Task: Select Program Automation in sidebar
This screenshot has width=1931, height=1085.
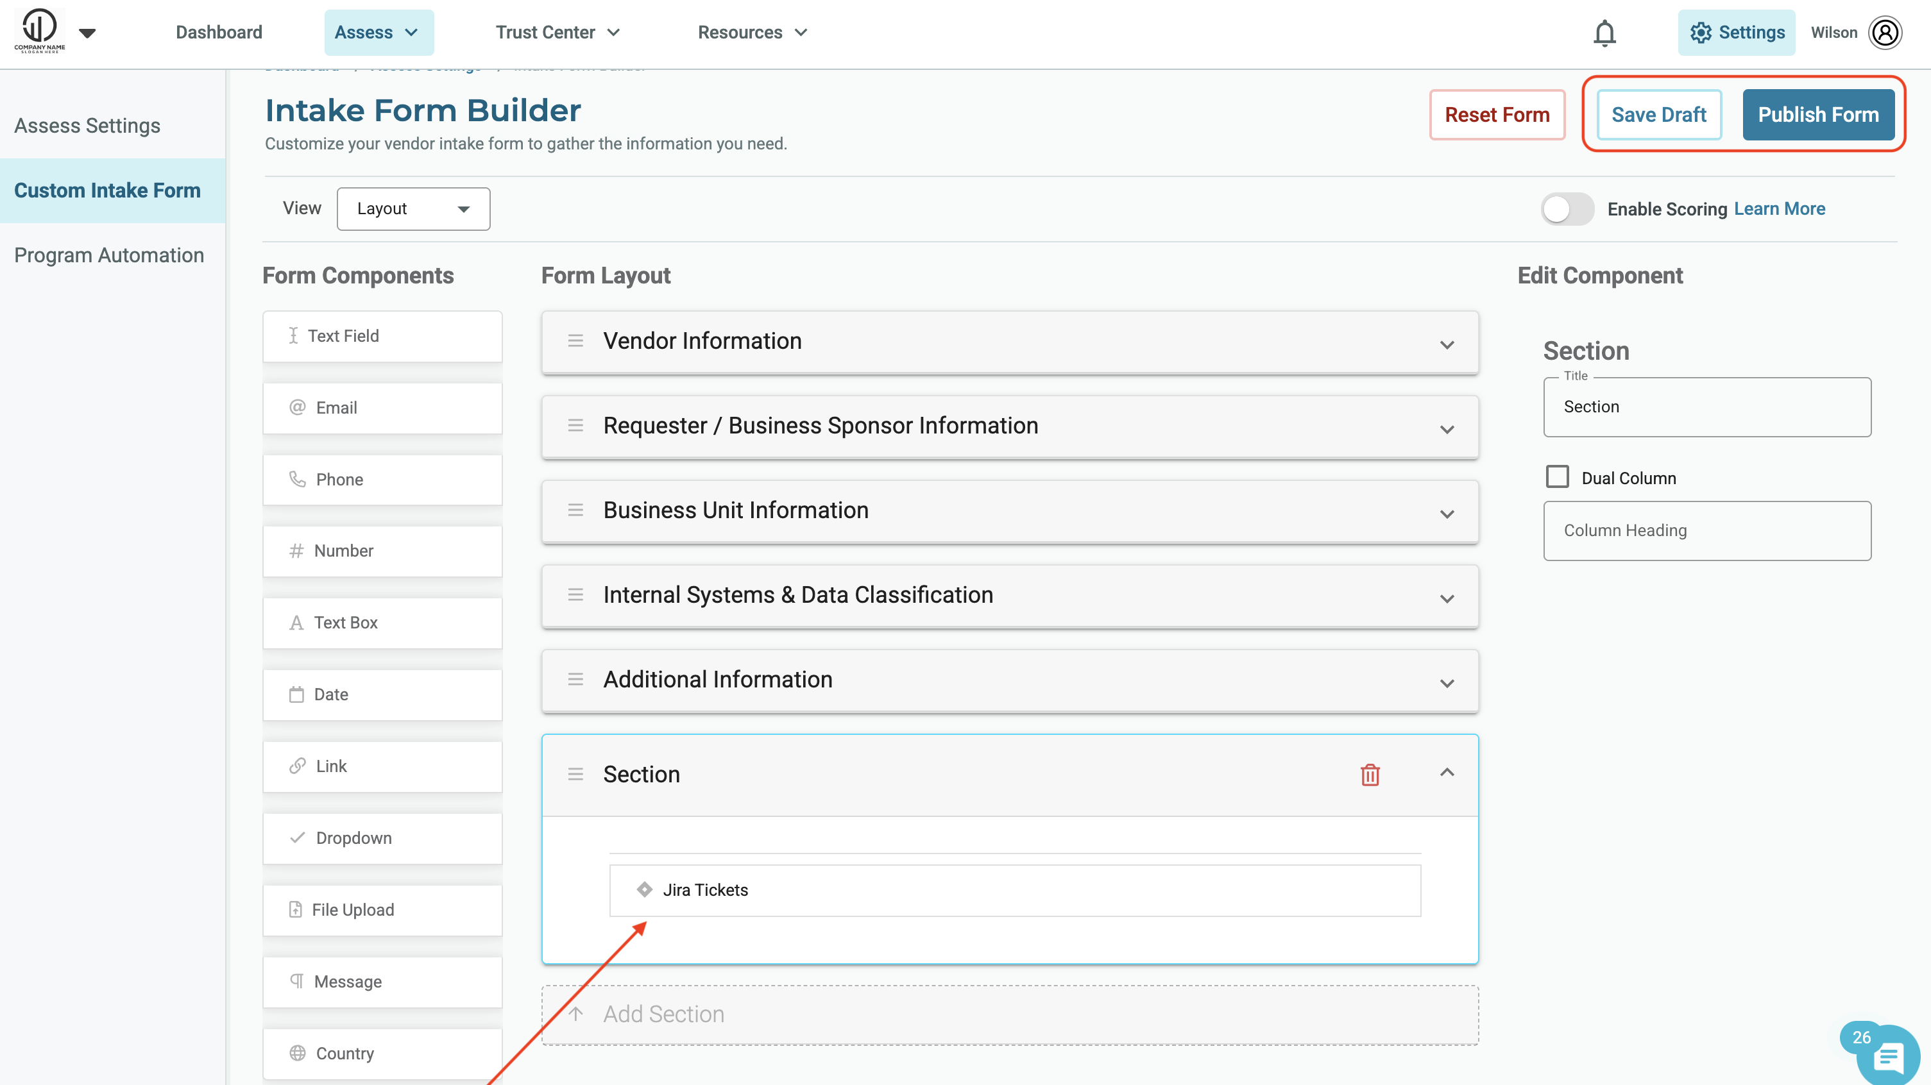Action: pyautogui.click(x=108, y=255)
